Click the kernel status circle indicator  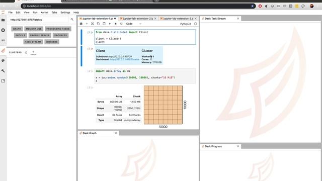[195, 24]
